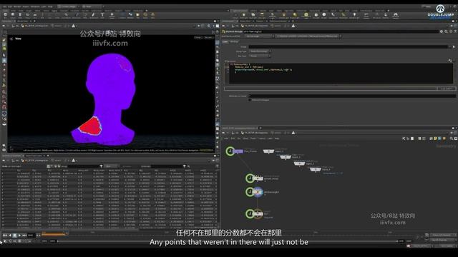Open the Group Type dropdown

(x=260, y=51)
